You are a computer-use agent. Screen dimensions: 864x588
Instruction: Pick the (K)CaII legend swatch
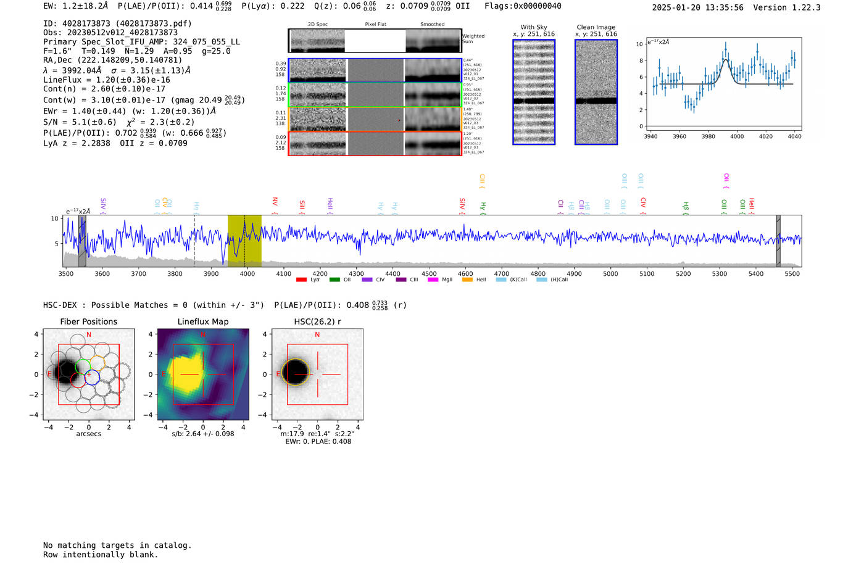[501, 280]
